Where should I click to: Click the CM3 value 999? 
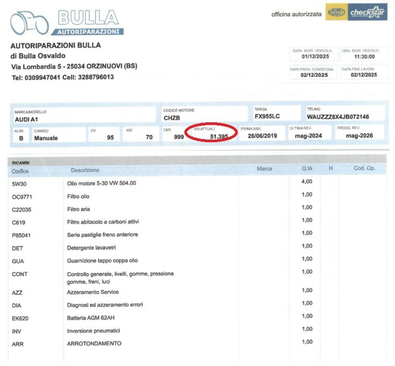pyautogui.click(x=179, y=137)
